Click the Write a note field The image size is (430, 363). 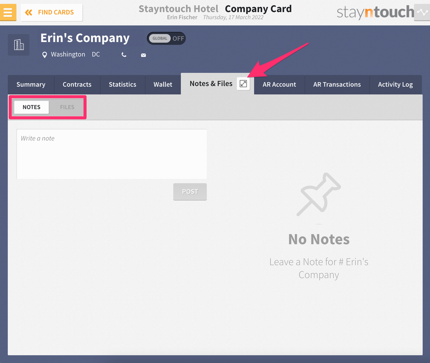[x=112, y=154]
